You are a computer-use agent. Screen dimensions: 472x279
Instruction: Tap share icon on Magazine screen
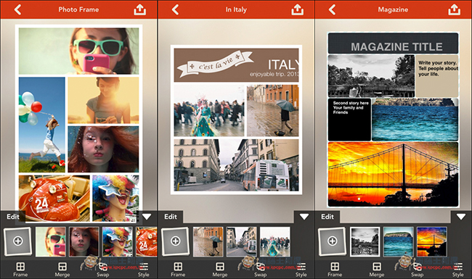pyautogui.click(x=455, y=9)
